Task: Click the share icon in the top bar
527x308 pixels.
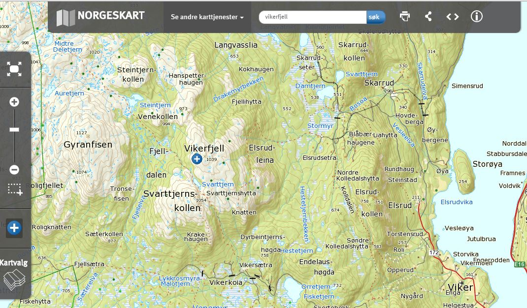Action: [x=428, y=16]
